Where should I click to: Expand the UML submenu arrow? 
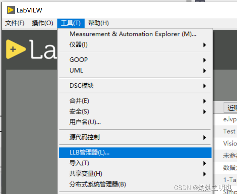coord(205,71)
